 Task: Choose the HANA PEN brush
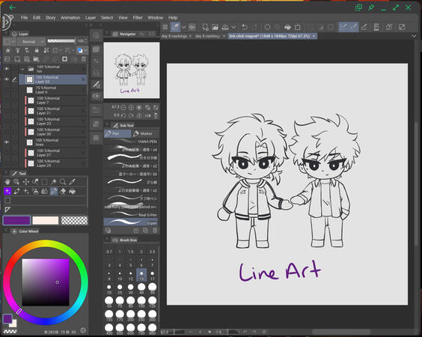131,142
